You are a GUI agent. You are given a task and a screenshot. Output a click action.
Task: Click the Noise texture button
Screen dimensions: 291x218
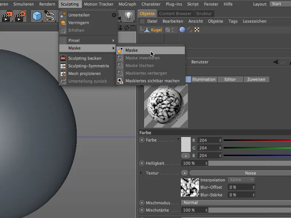click(x=250, y=173)
